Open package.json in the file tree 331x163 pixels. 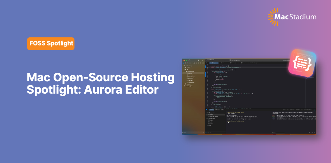(x=189, y=86)
